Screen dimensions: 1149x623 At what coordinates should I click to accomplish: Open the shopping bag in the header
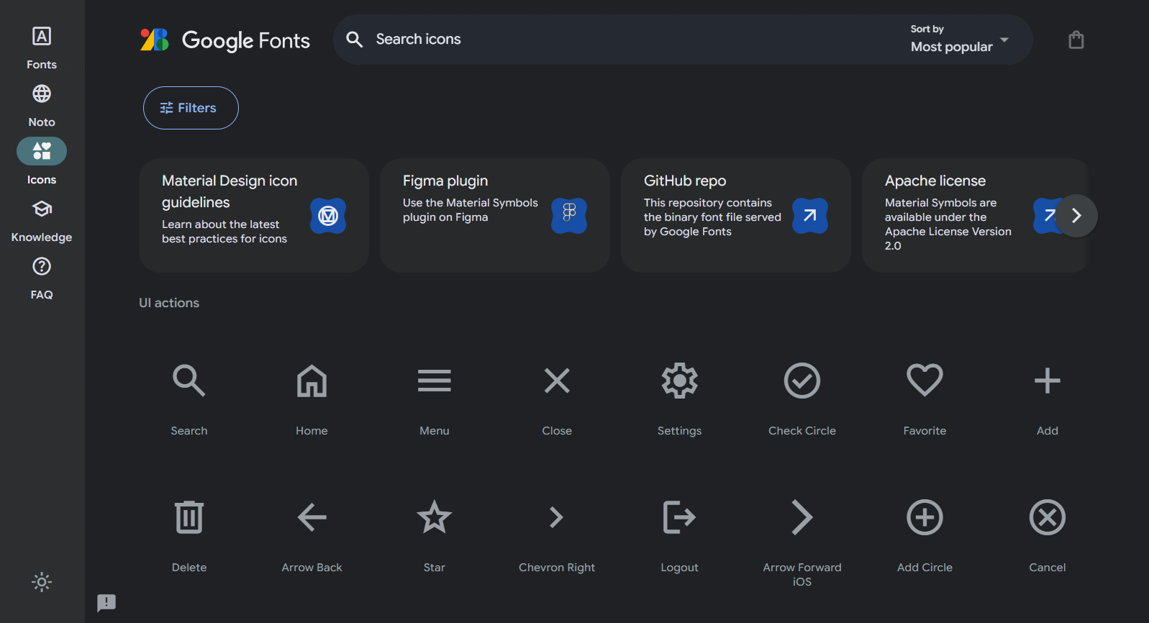click(1076, 40)
